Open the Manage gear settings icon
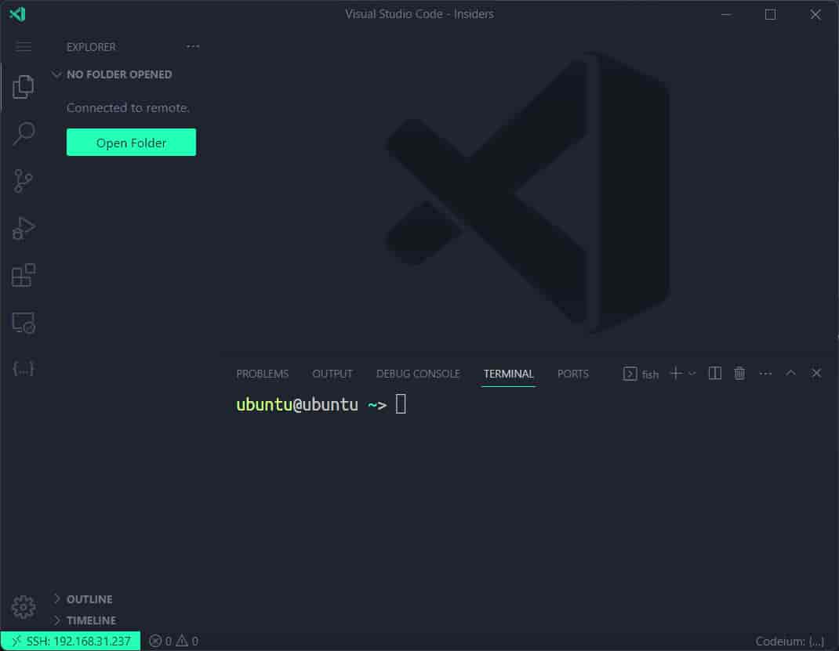Viewport: 839px width, 651px height. coord(24,606)
